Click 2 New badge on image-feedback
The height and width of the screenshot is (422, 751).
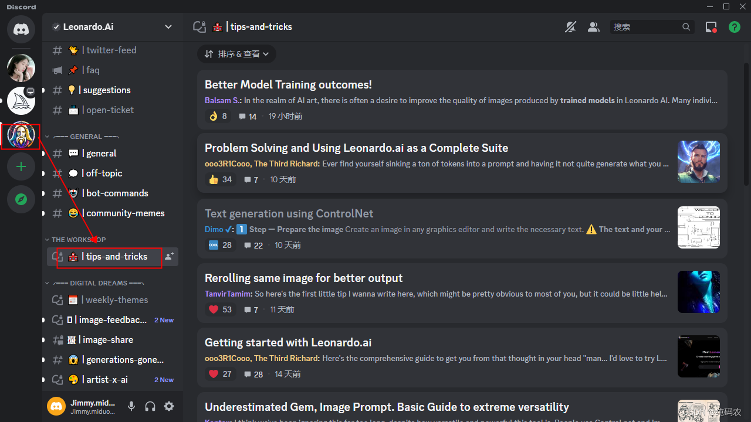164,320
